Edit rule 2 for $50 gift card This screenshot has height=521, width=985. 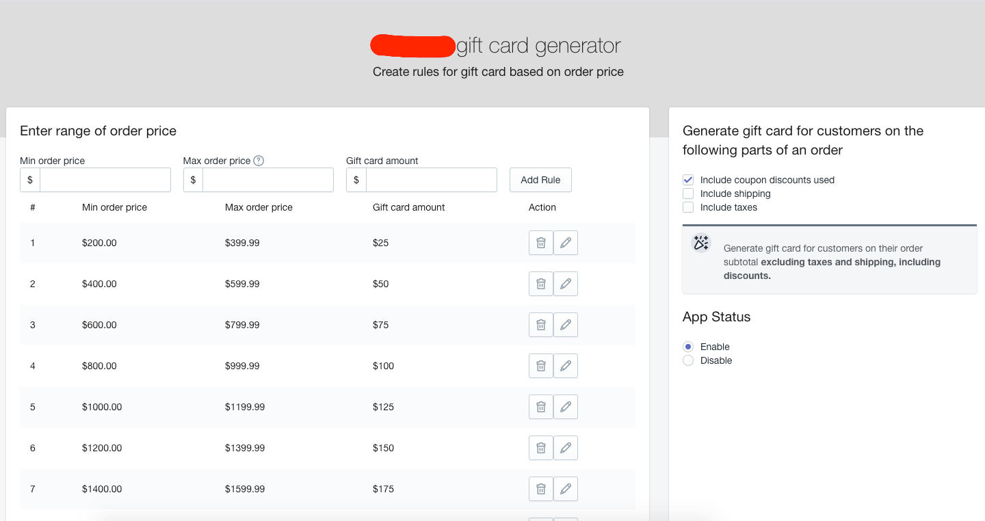pyautogui.click(x=566, y=284)
